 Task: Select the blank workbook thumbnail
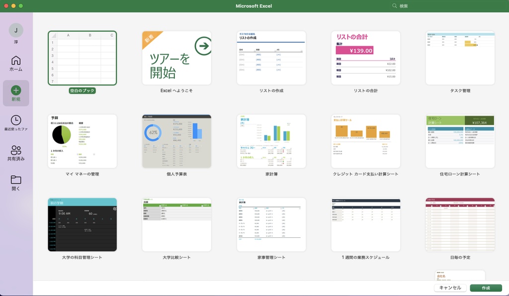82,58
